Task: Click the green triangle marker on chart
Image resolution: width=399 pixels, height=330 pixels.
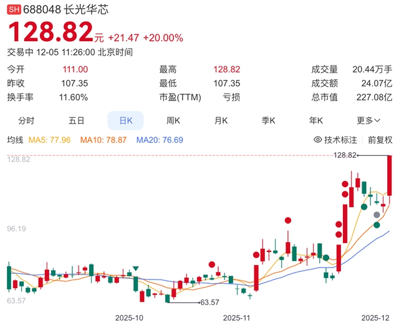Action: tap(136, 268)
